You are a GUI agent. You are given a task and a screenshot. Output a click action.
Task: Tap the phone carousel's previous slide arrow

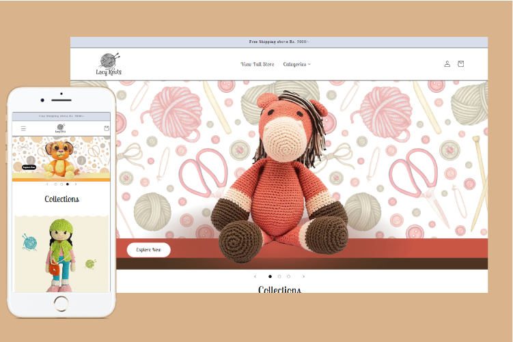46,184
